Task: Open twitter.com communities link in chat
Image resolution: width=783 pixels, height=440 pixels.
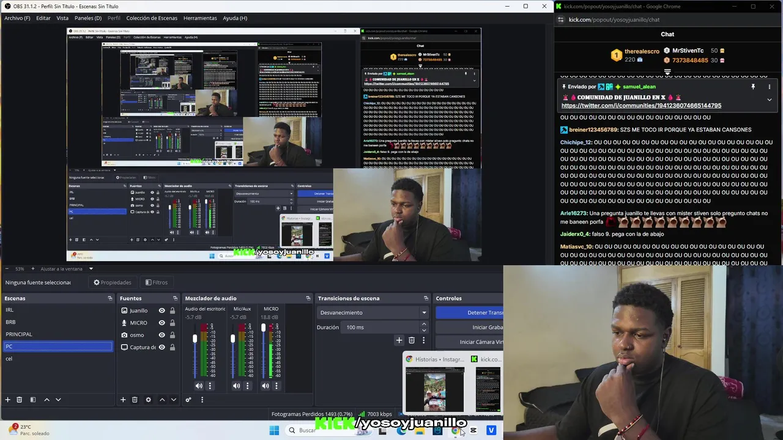Action: click(641, 106)
